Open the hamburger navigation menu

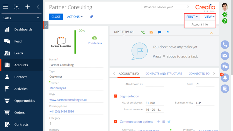point(5,7)
